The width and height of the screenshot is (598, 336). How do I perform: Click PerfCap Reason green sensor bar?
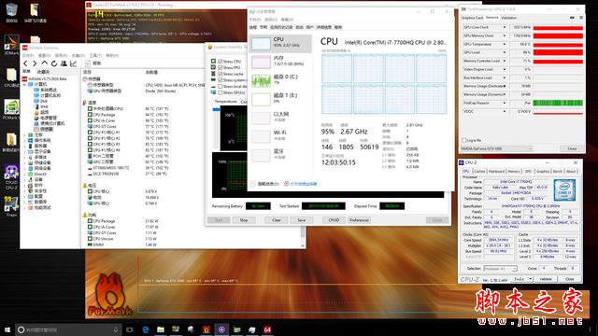(x=558, y=103)
